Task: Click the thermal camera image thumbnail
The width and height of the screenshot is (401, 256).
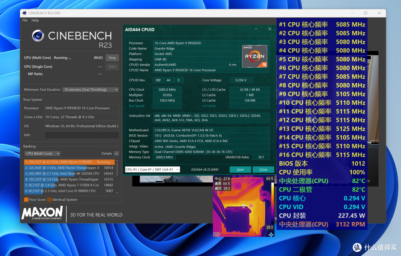Action: [244, 206]
